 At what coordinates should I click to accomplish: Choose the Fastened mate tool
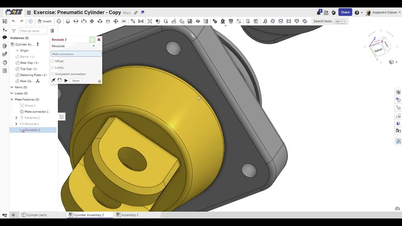[x=68, y=21]
